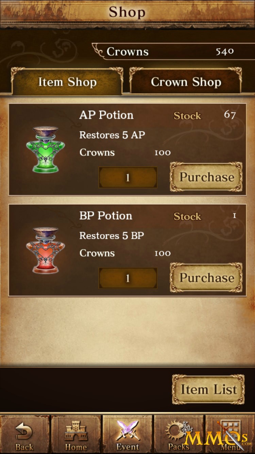Switch to the Crown Shop tab
Image resolution: width=255 pixels, height=454 pixels.
186,82
